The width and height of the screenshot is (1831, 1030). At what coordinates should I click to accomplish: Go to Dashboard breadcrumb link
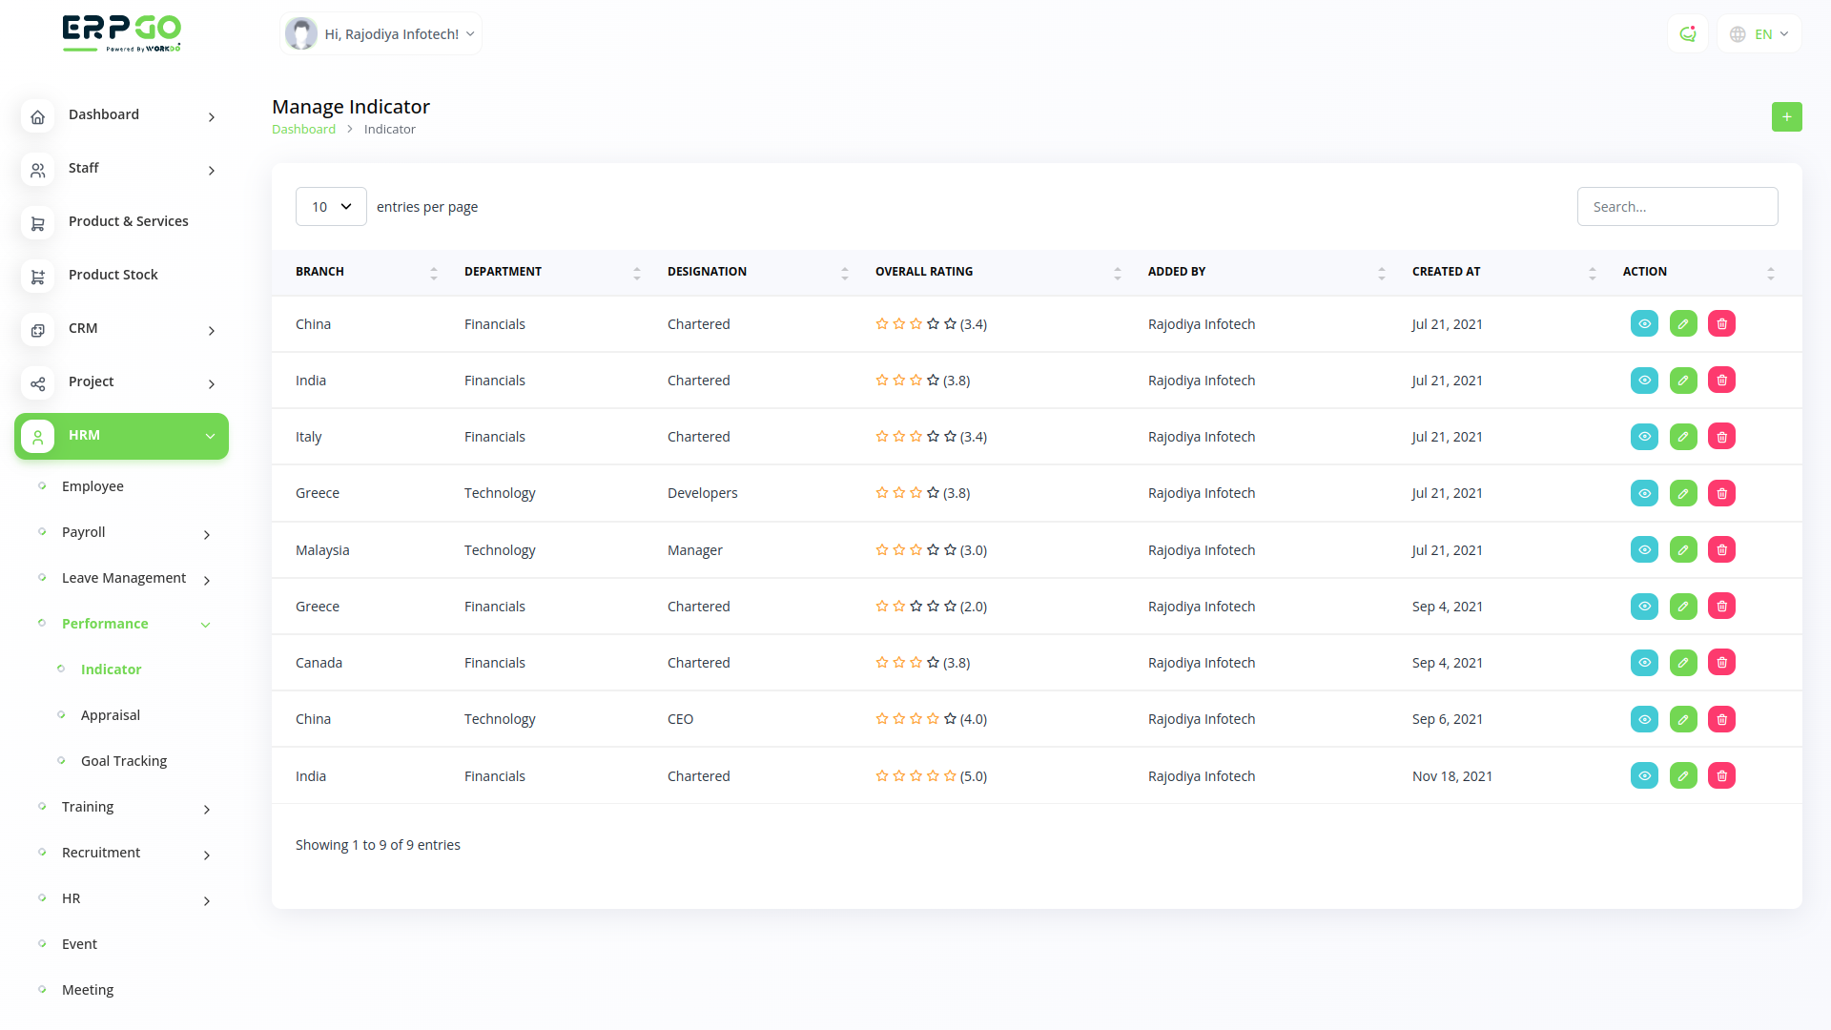(303, 130)
